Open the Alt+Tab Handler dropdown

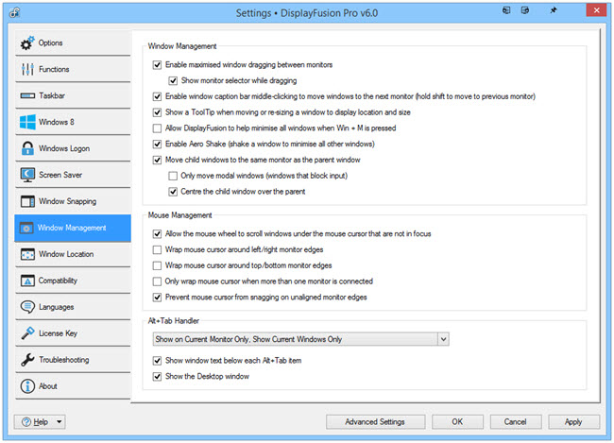(300, 339)
